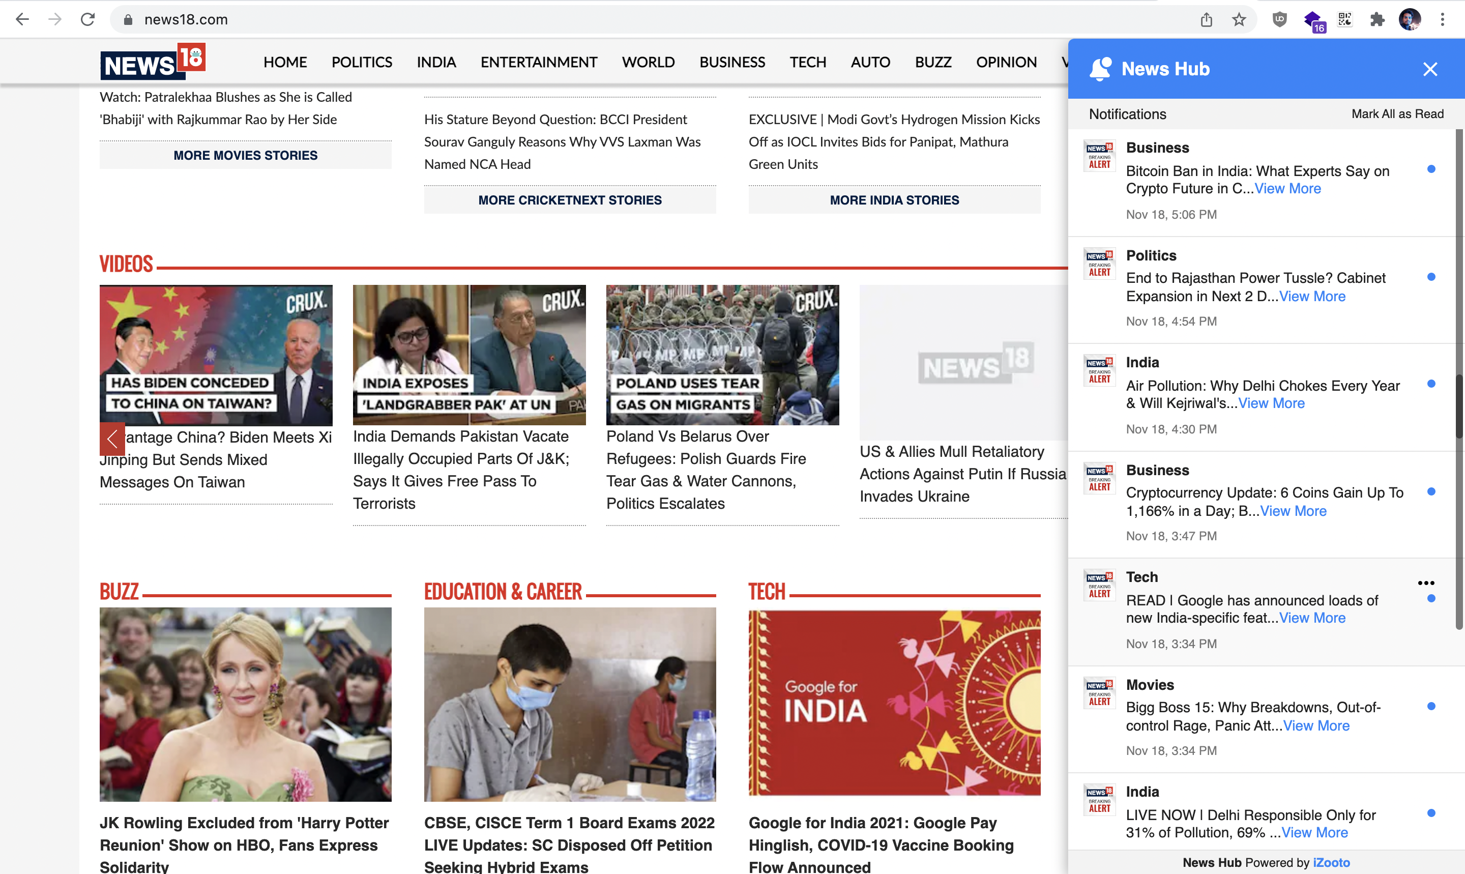The width and height of the screenshot is (1465, 874).
Task: Open the TECH nav item
Action: [808, 62]
